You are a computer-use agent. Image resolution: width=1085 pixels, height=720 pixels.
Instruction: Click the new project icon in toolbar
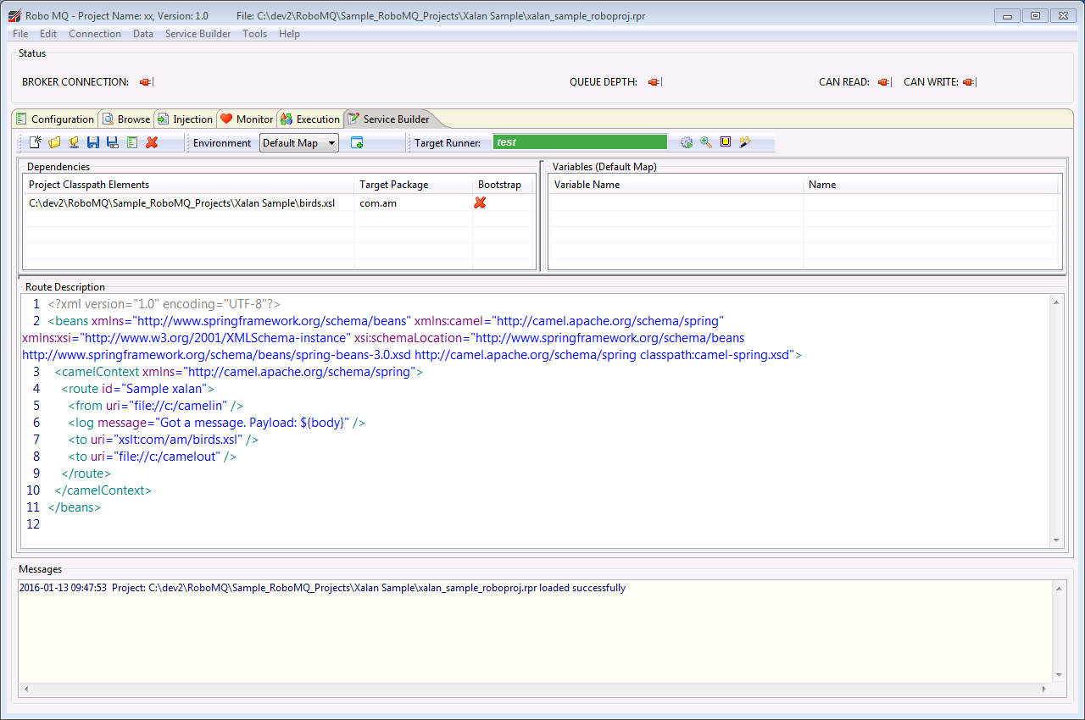coord(36,142)
